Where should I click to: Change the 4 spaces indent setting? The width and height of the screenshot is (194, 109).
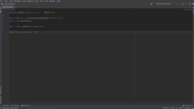[187, 108]
